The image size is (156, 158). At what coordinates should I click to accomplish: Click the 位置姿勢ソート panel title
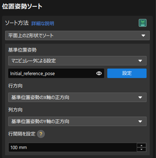tap(22, 6)
